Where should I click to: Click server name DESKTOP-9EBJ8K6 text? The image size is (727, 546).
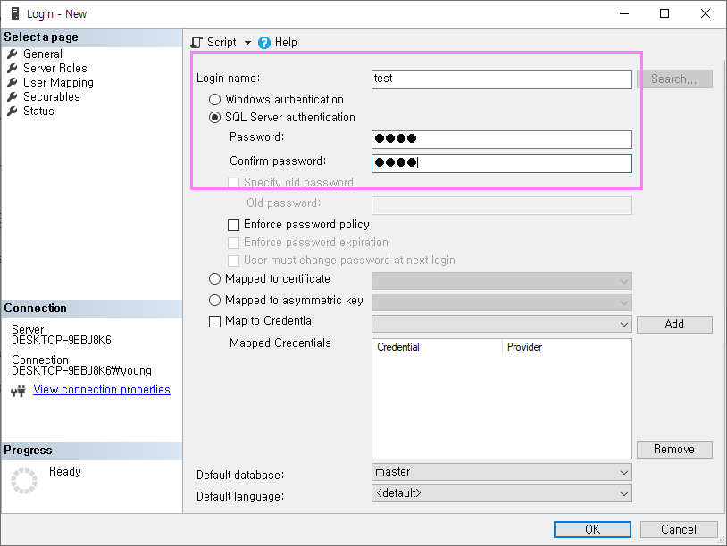[62, 341]
